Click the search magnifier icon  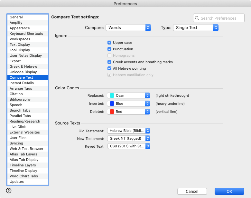pyautogui.click(x=197, y=18)
